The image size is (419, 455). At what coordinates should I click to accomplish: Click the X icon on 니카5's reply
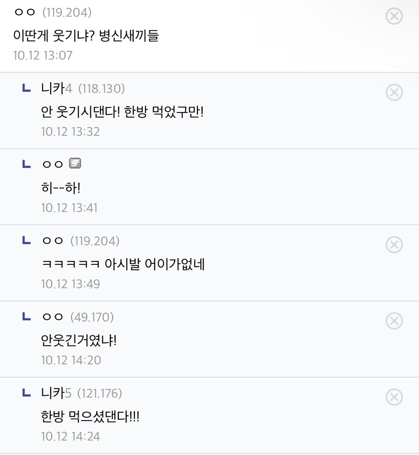pyautogui.click(x=394, y=397)
